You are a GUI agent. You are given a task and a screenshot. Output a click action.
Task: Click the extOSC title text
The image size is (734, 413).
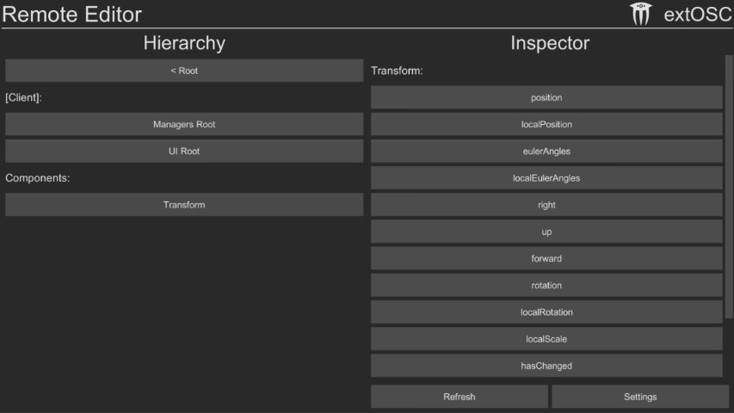[698, 14]
